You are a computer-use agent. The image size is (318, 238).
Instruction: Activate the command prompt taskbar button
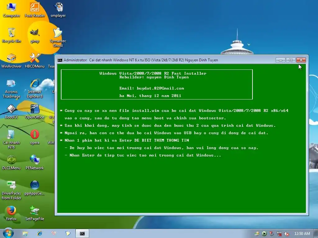pos(82,234)
